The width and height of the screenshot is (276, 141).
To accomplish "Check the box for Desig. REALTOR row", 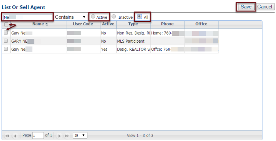I will [x=6, y=49].
